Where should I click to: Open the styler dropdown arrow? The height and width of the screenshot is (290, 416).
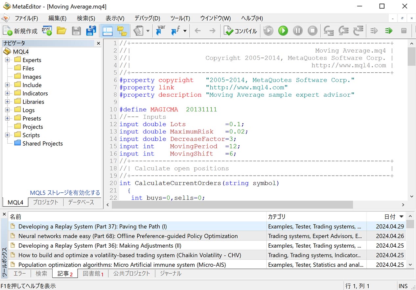(x=148, y=31)
